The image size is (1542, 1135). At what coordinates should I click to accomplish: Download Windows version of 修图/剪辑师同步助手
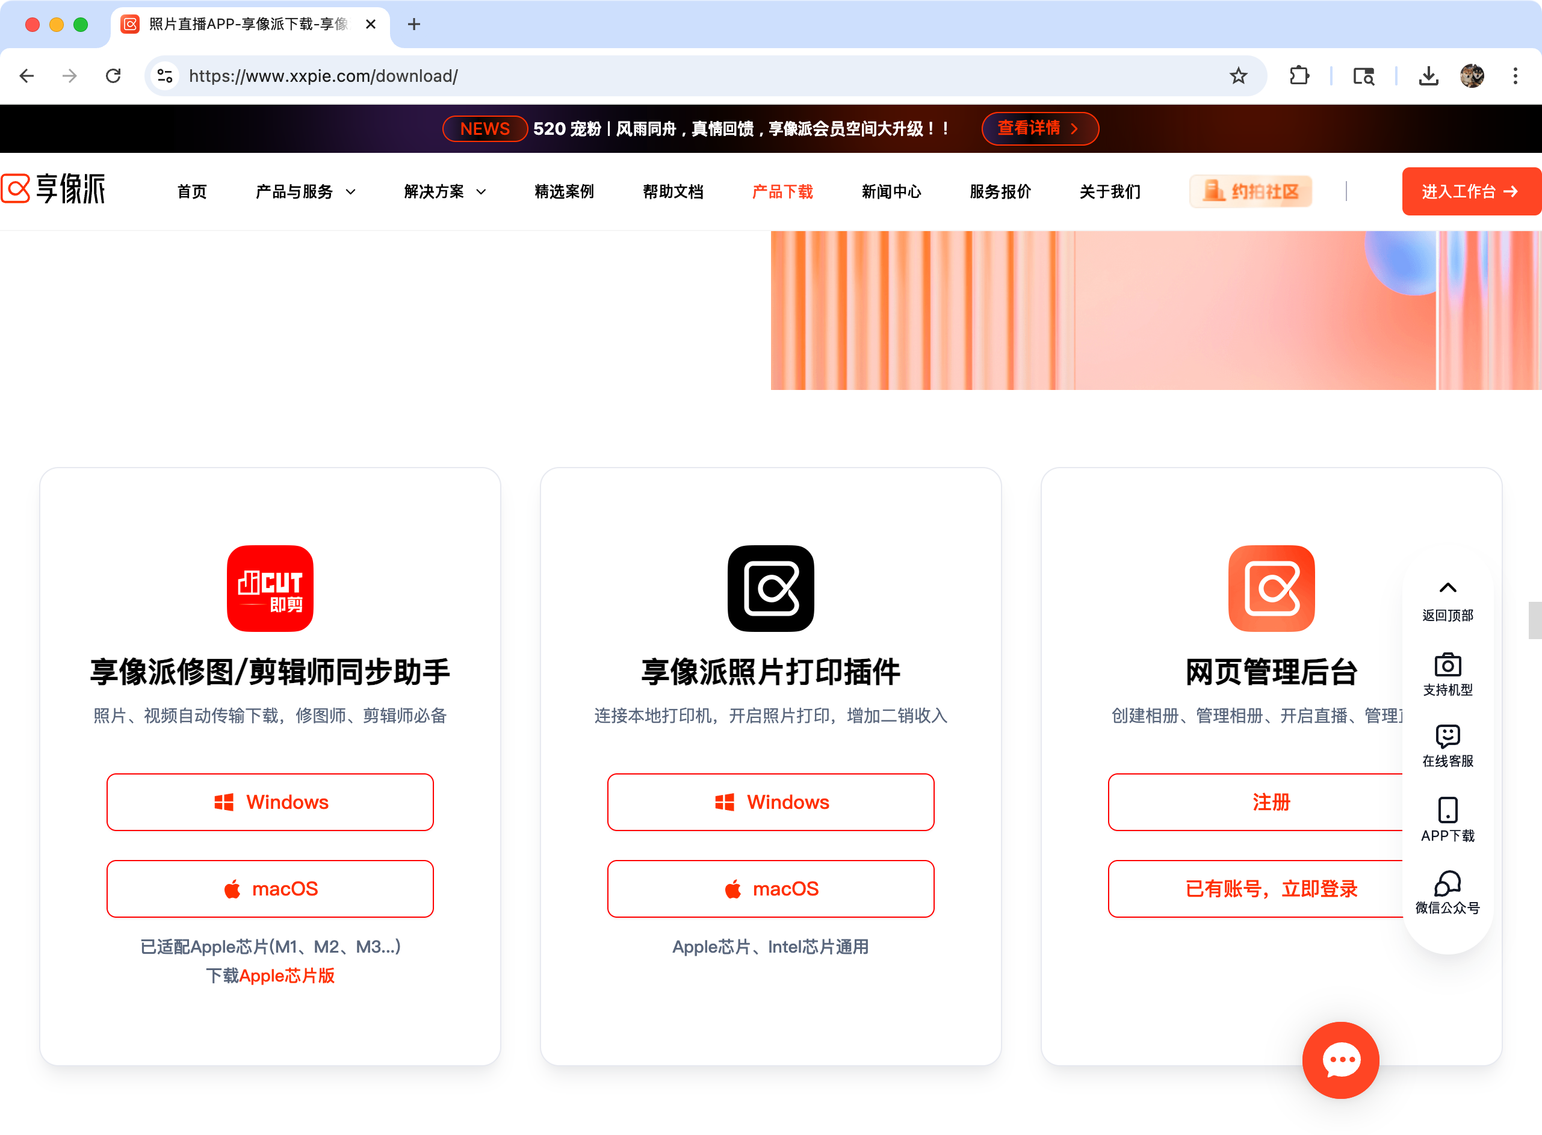tap(270, 802)
